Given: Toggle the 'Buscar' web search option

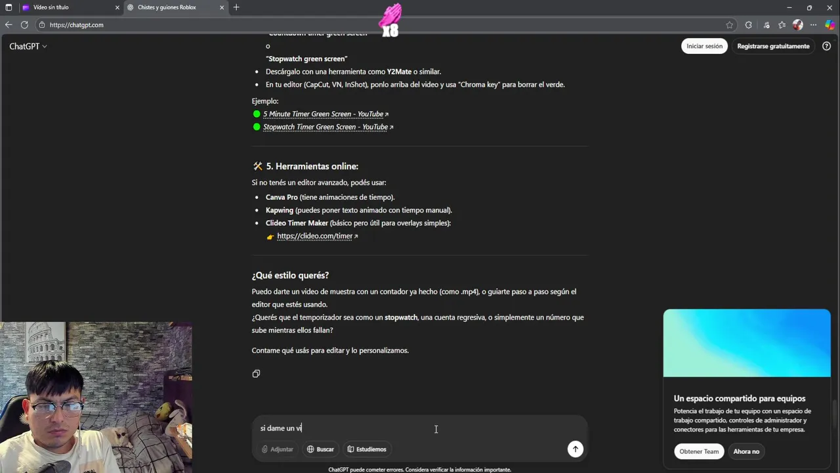Looking at the screenshot, I should coord(320,449).
